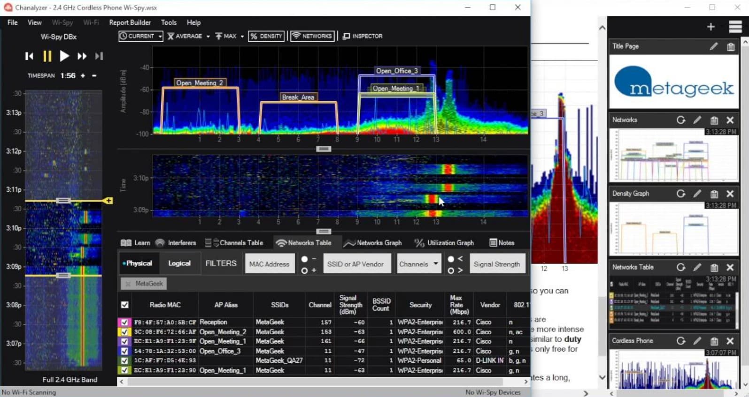The width and height of the screenshot is (749, 397).
Task: Click the Signal Strength filter field
Action: pyautogui.click(x=497, y=264)
